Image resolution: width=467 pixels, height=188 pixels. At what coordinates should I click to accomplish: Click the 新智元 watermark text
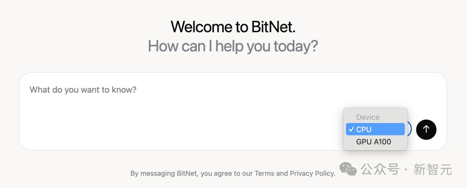[433, 170]
